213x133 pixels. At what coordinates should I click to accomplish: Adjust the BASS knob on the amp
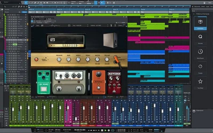click(x=69, y=59)
